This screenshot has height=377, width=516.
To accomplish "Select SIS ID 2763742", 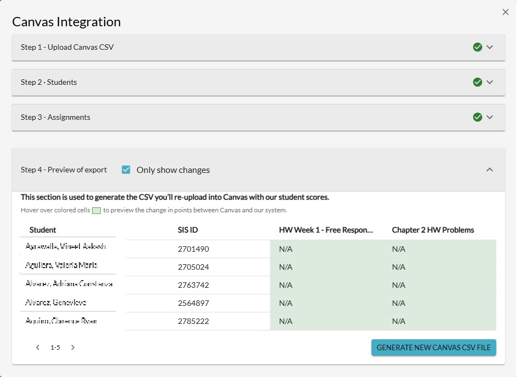I will 193,285.
